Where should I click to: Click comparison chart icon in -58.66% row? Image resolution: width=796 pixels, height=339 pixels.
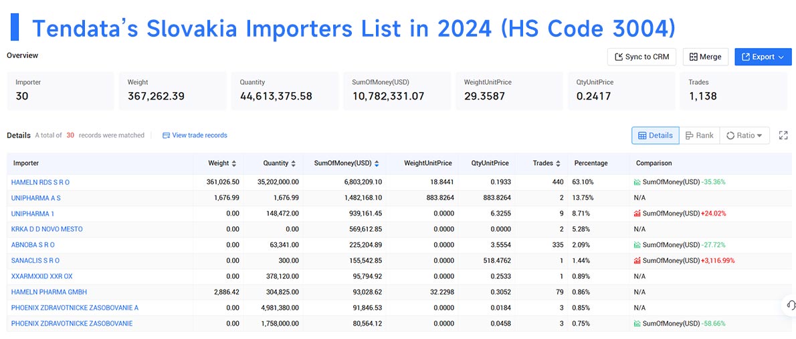click(637, 323)
